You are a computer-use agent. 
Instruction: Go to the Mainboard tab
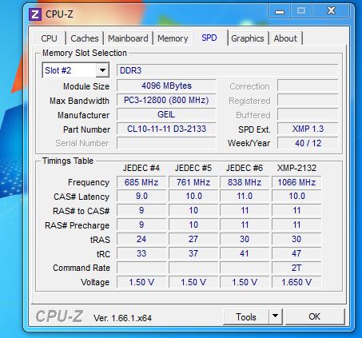[x=128, y=38]
